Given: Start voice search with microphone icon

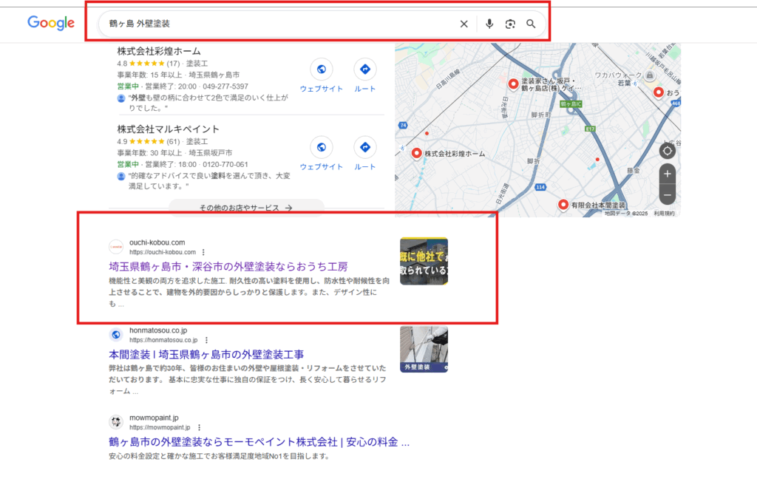Looking at the screenshot, I should (x=489, y=24).
